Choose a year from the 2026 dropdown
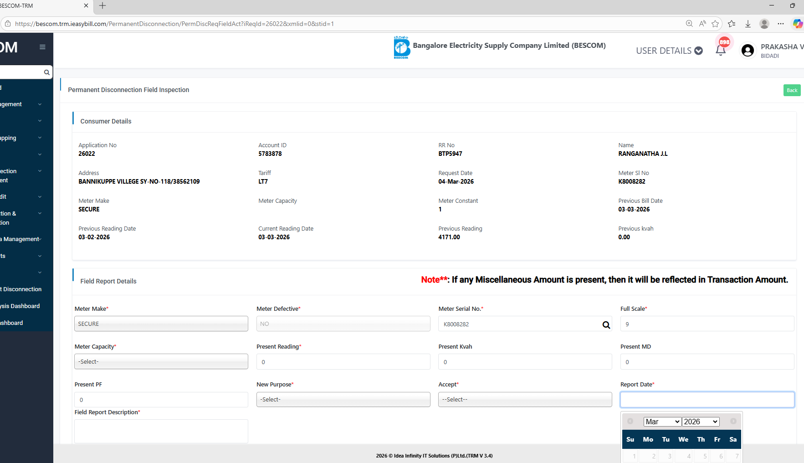The width and height of the screenshot is (804, 463). [701, 422]
